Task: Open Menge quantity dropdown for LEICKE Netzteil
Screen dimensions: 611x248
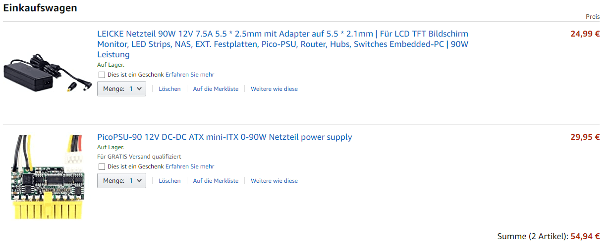Action: pos(121,89)
